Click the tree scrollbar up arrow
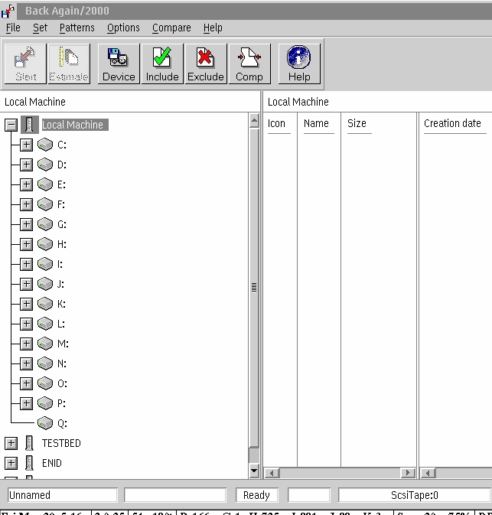The width and height of the screenshot is (492, 515). 254,121
